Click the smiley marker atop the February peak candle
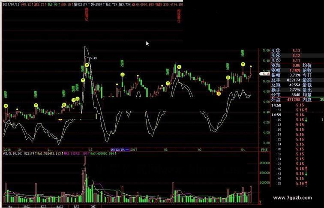This screenshot has width=324, height=208. click(179, 67)
